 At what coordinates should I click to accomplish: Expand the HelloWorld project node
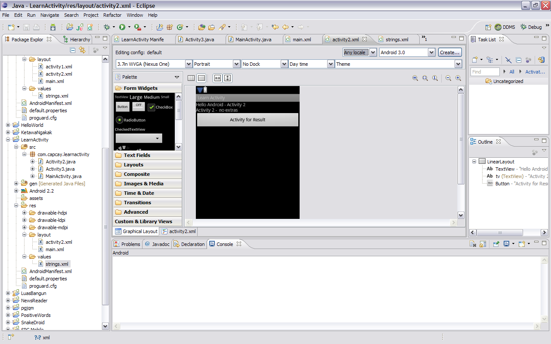pyautogui.click(x=8, y=125)
